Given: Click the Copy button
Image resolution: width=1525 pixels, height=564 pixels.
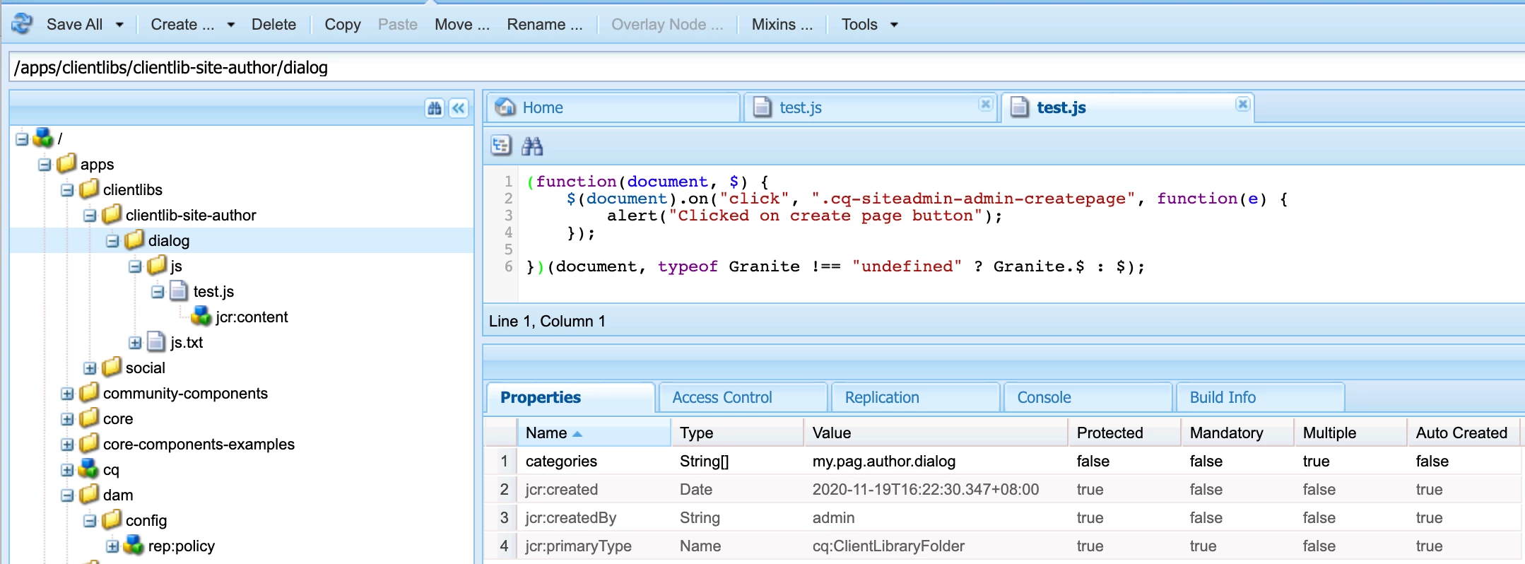Looking at the screenshot, I should tap(343, 25).
